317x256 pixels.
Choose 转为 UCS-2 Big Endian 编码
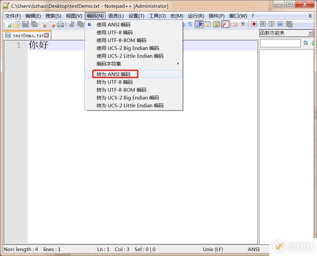pos(134,98)
